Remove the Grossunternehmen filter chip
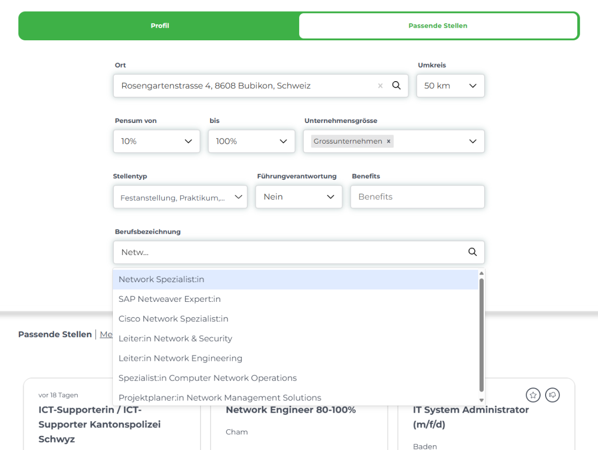This screenshot has height=450, width=598. (x=388, y=142)
